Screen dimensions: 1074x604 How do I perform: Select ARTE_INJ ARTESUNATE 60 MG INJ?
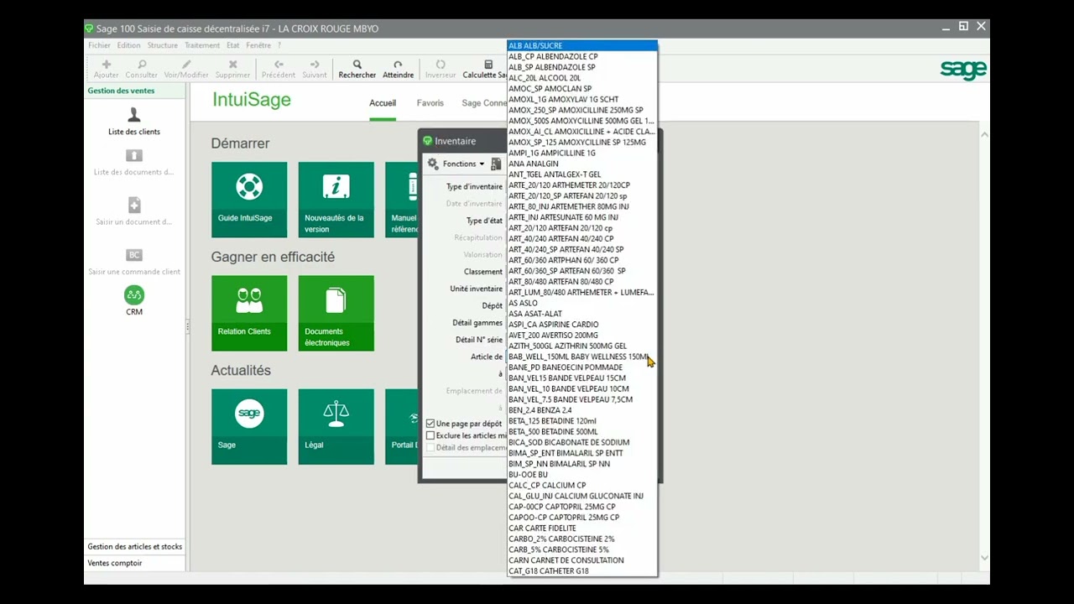tap(582, 217)
